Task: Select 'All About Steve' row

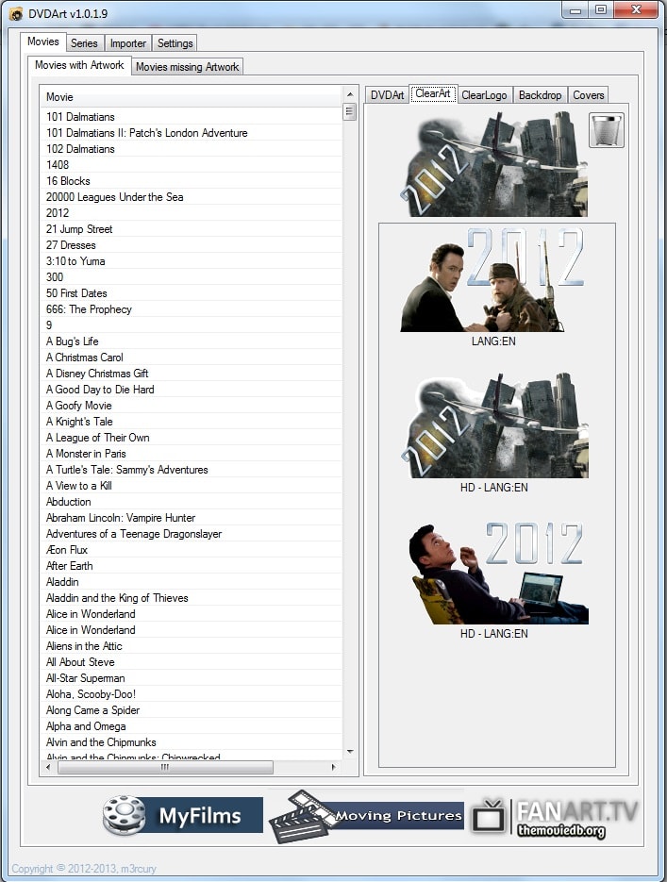Action: click(x=192, y=662)
